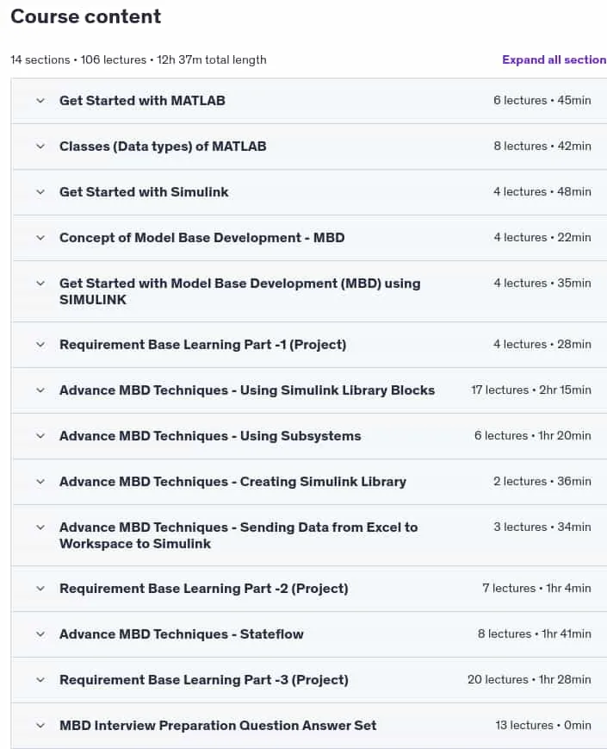Select Get Started with MATLAB title

[x=142, y=101]
